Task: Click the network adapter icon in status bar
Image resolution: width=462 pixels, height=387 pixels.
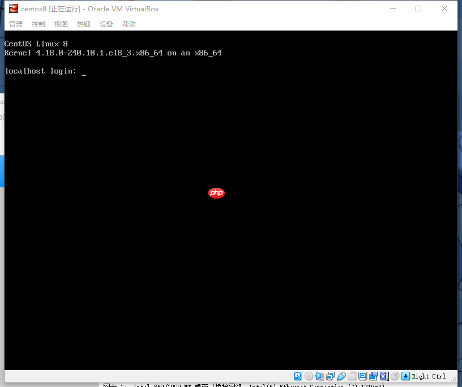Action: click(x=330, y=376)
